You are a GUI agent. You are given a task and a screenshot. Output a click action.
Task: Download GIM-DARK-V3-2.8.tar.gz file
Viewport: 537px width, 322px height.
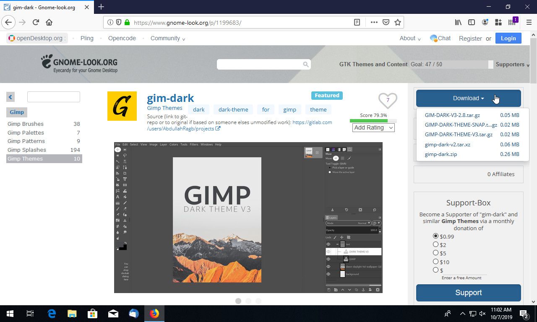452,115
